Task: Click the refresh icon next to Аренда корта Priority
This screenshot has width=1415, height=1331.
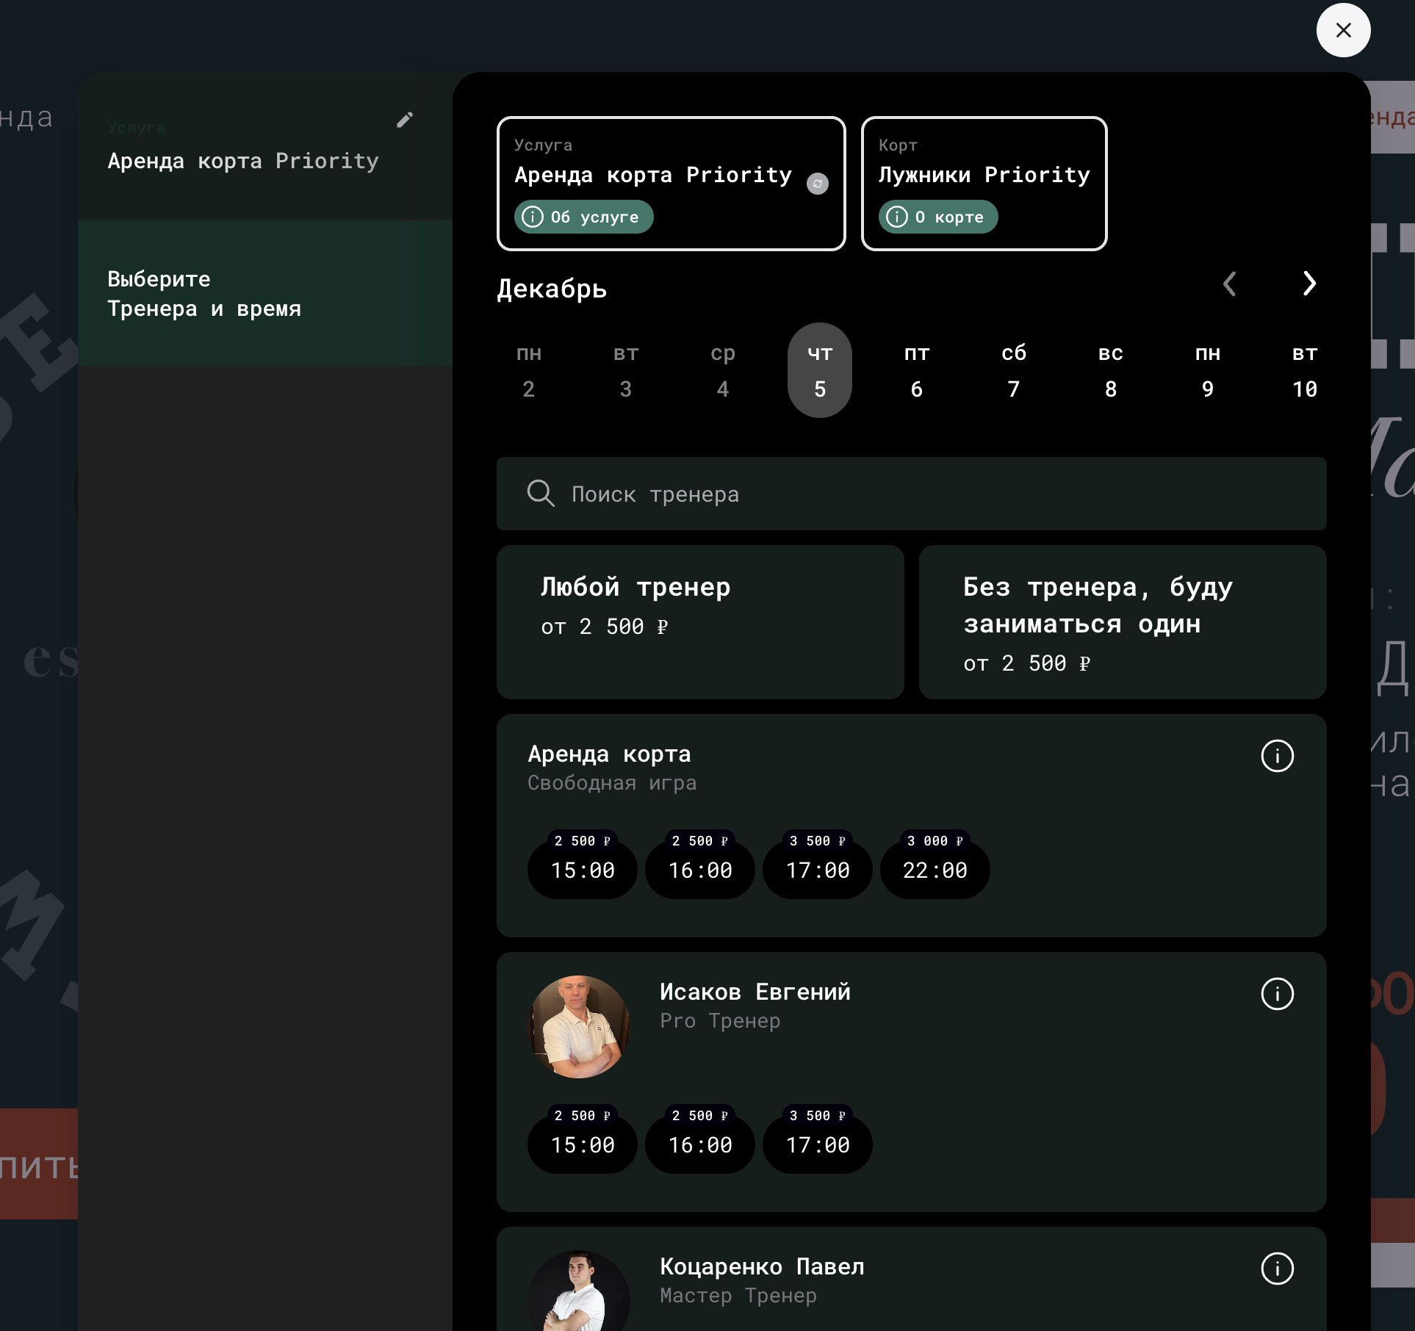Action: [x=817, y=184]
